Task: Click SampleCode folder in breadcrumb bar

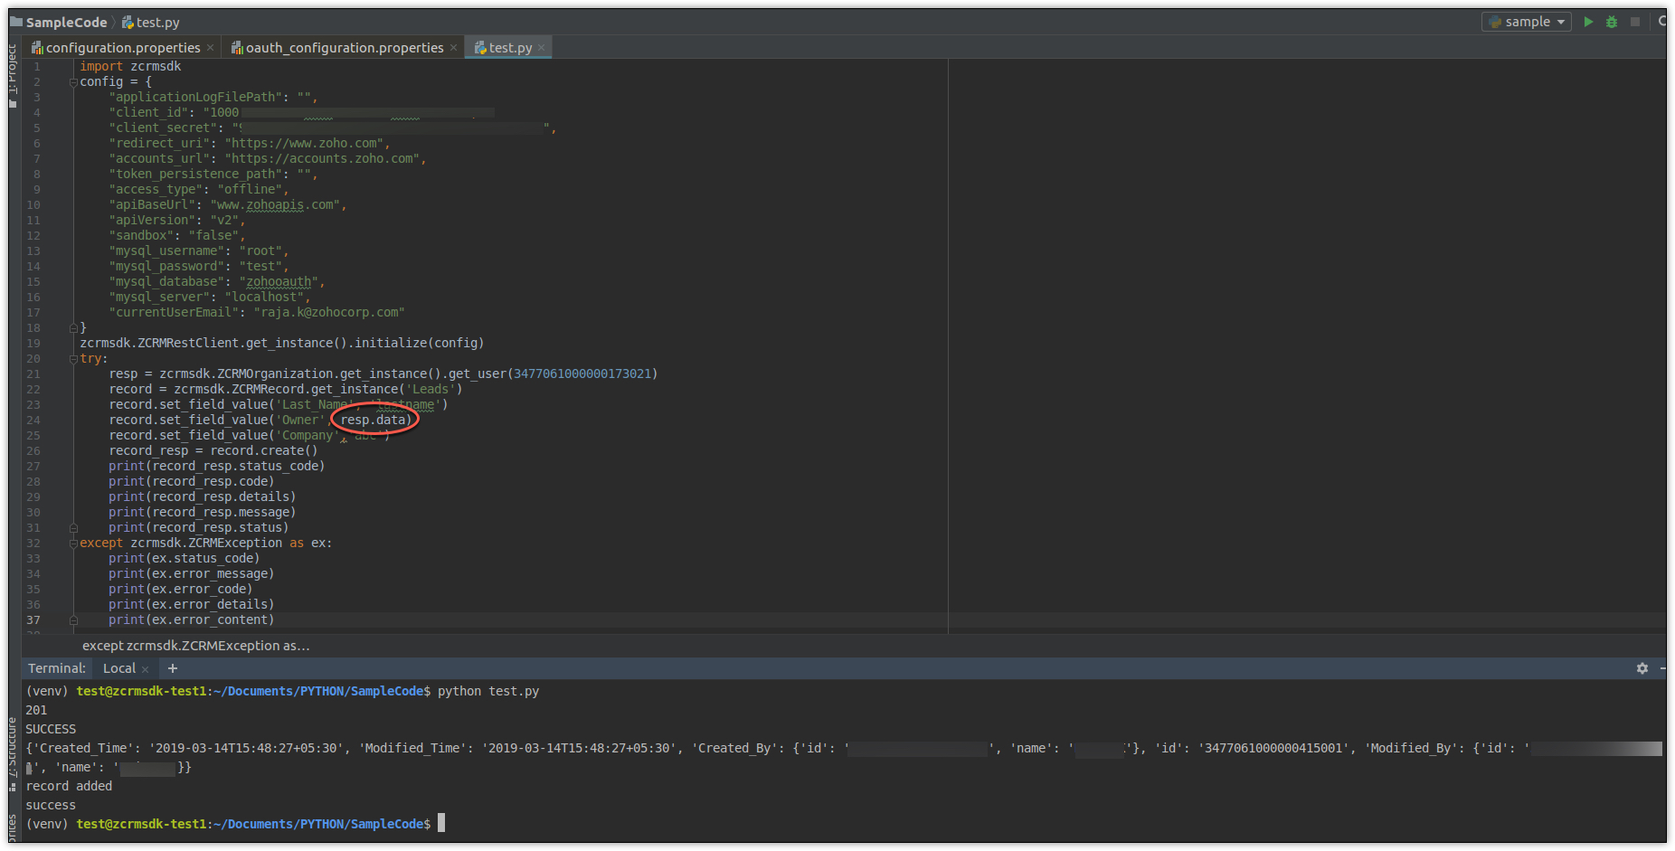Action: coord(59,22)
